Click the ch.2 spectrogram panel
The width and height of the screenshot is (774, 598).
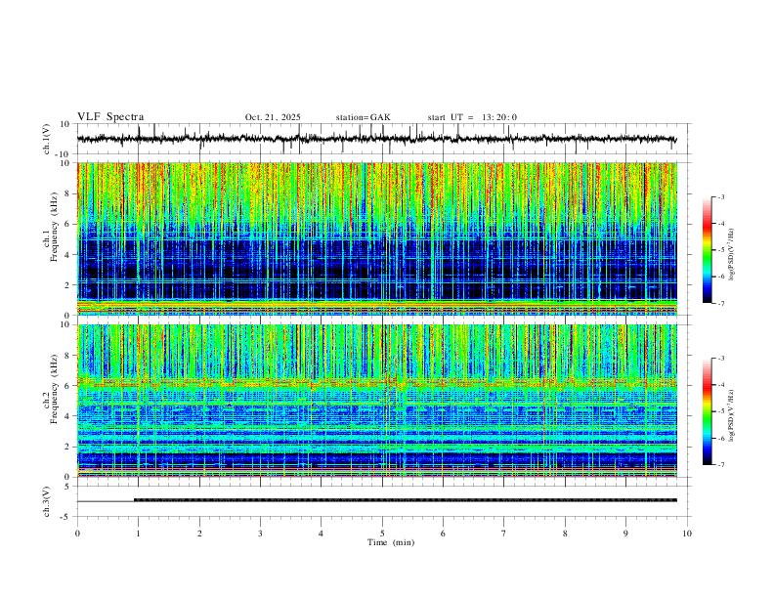pyautogui.click(x=376, y=401)
